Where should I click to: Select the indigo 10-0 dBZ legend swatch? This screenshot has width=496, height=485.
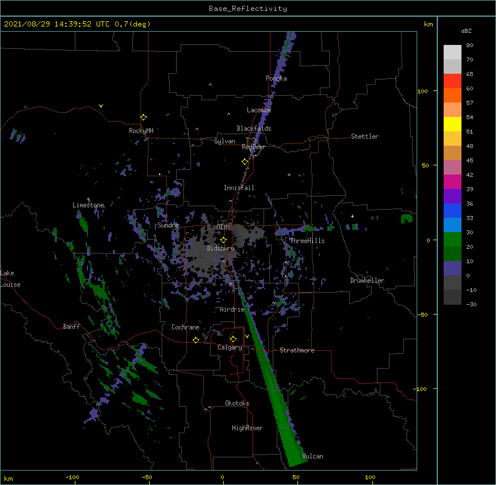click(452, 268)
